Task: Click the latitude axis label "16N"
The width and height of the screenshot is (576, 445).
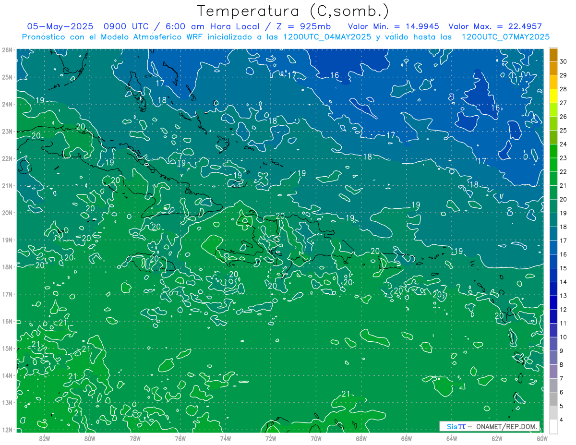Action: 7,321
